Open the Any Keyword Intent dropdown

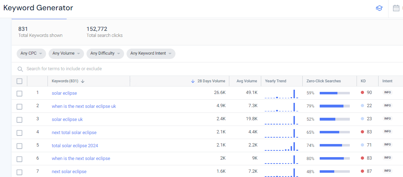(x=151, y=54)
